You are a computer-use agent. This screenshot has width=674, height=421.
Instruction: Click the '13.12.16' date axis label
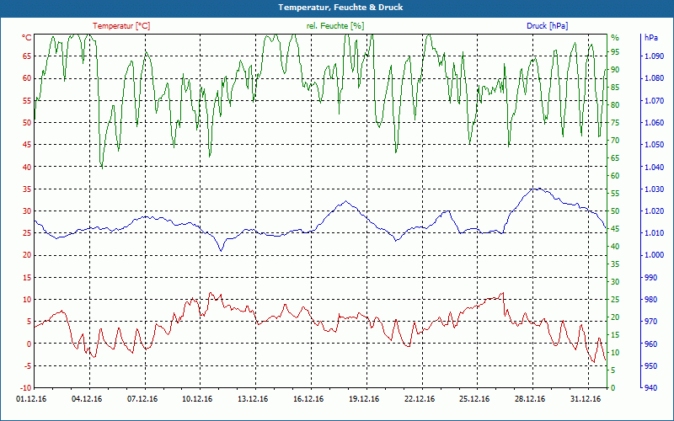[x=253, y=399]
